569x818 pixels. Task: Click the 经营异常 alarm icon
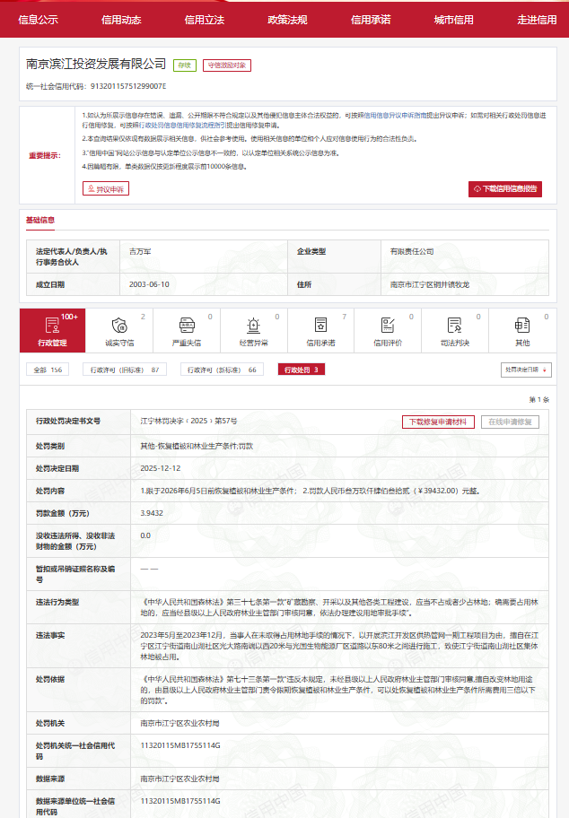pyautogui.click(x=253, y=330)
